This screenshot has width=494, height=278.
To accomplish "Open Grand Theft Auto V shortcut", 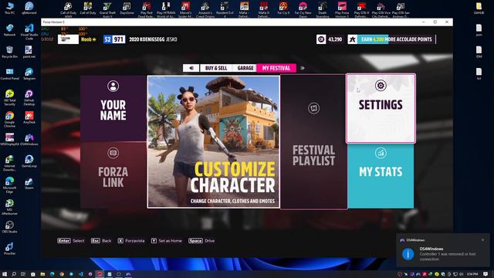I will click(x=107, y=8).
